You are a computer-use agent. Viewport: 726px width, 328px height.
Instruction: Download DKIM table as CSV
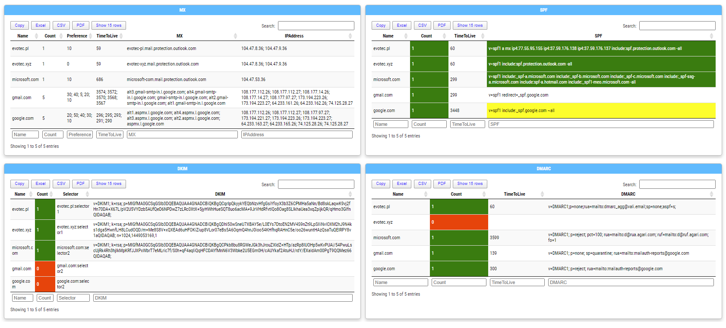tap(61, 184)
